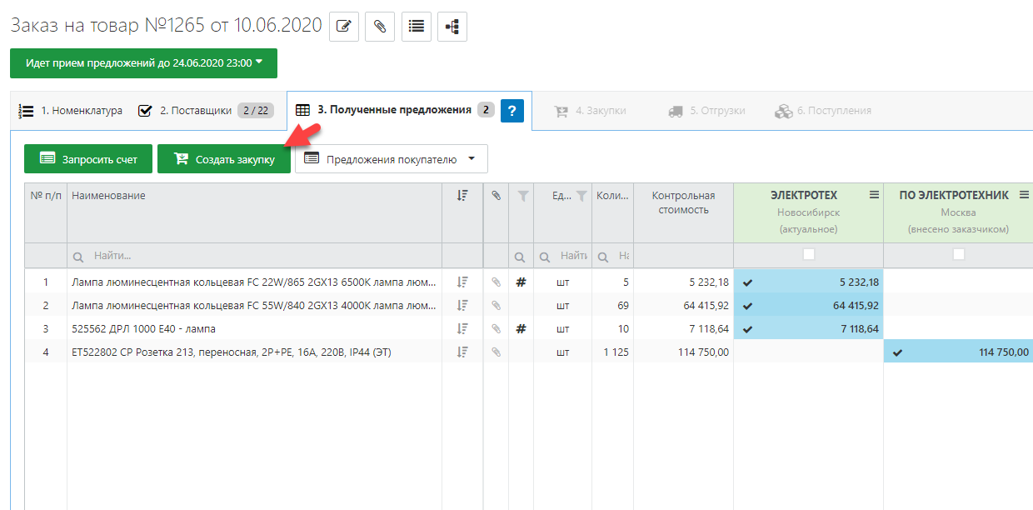
Task: Switch to the 1. Номенклатура tab
Action: click(x=71, y=110)
